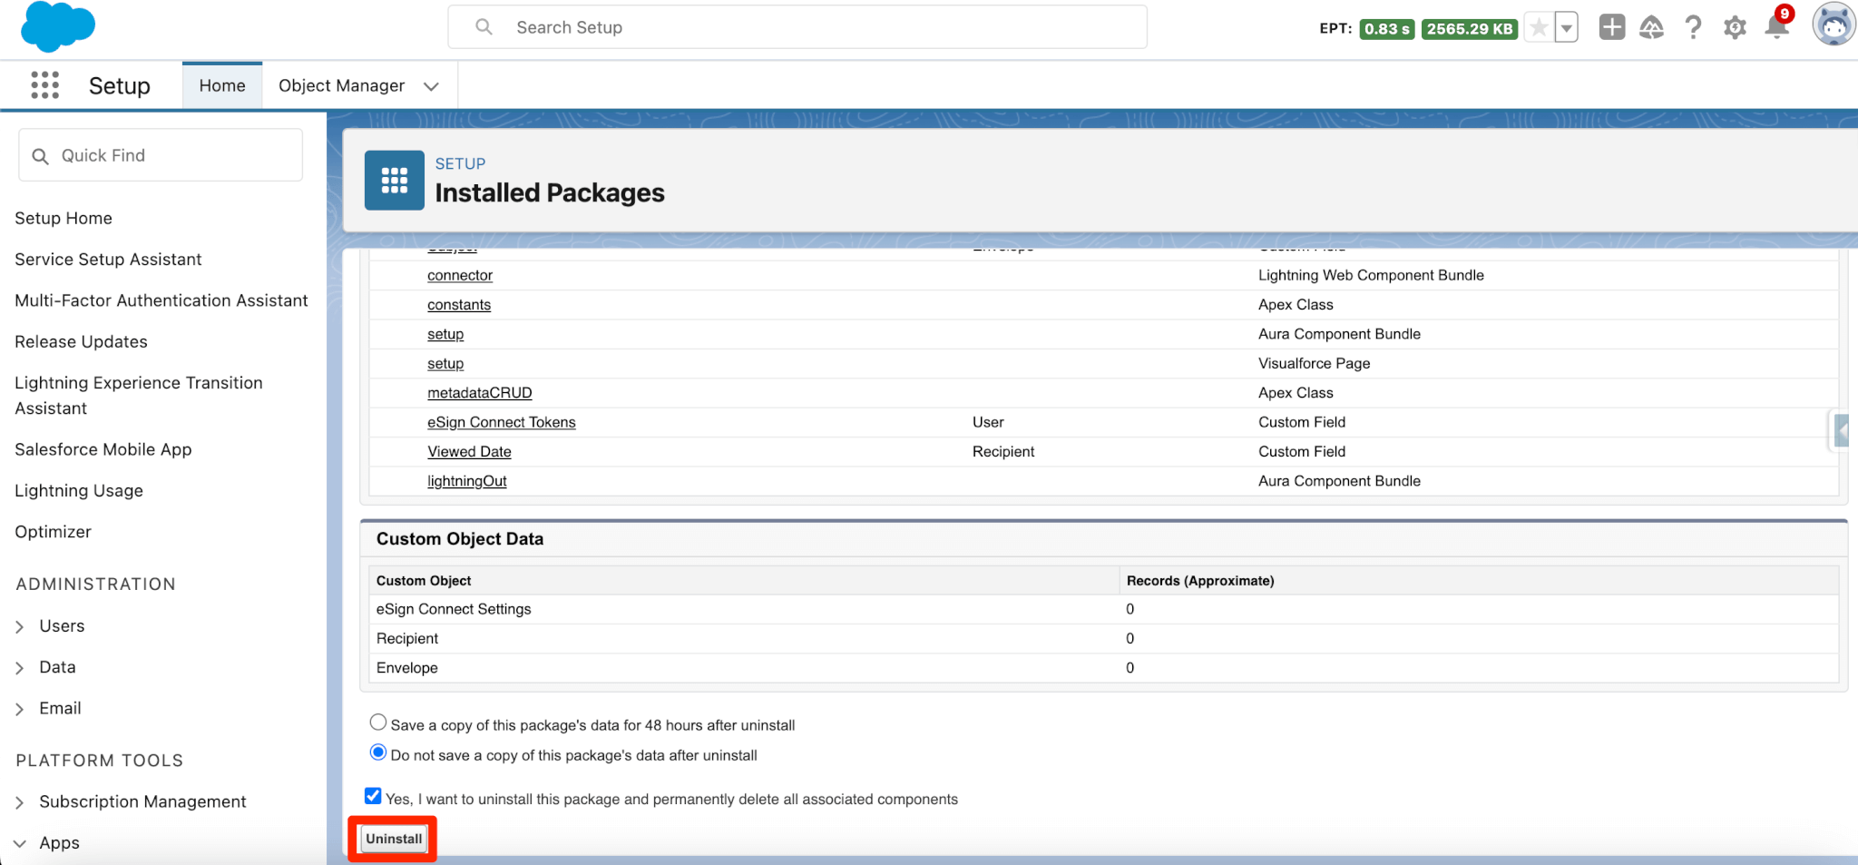
Task: Open Setup Home in the sidebar
Action: 64,218
